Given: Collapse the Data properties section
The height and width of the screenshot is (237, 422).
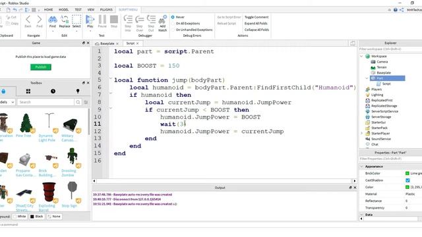Looking at the screenshot, I should 361,215.
